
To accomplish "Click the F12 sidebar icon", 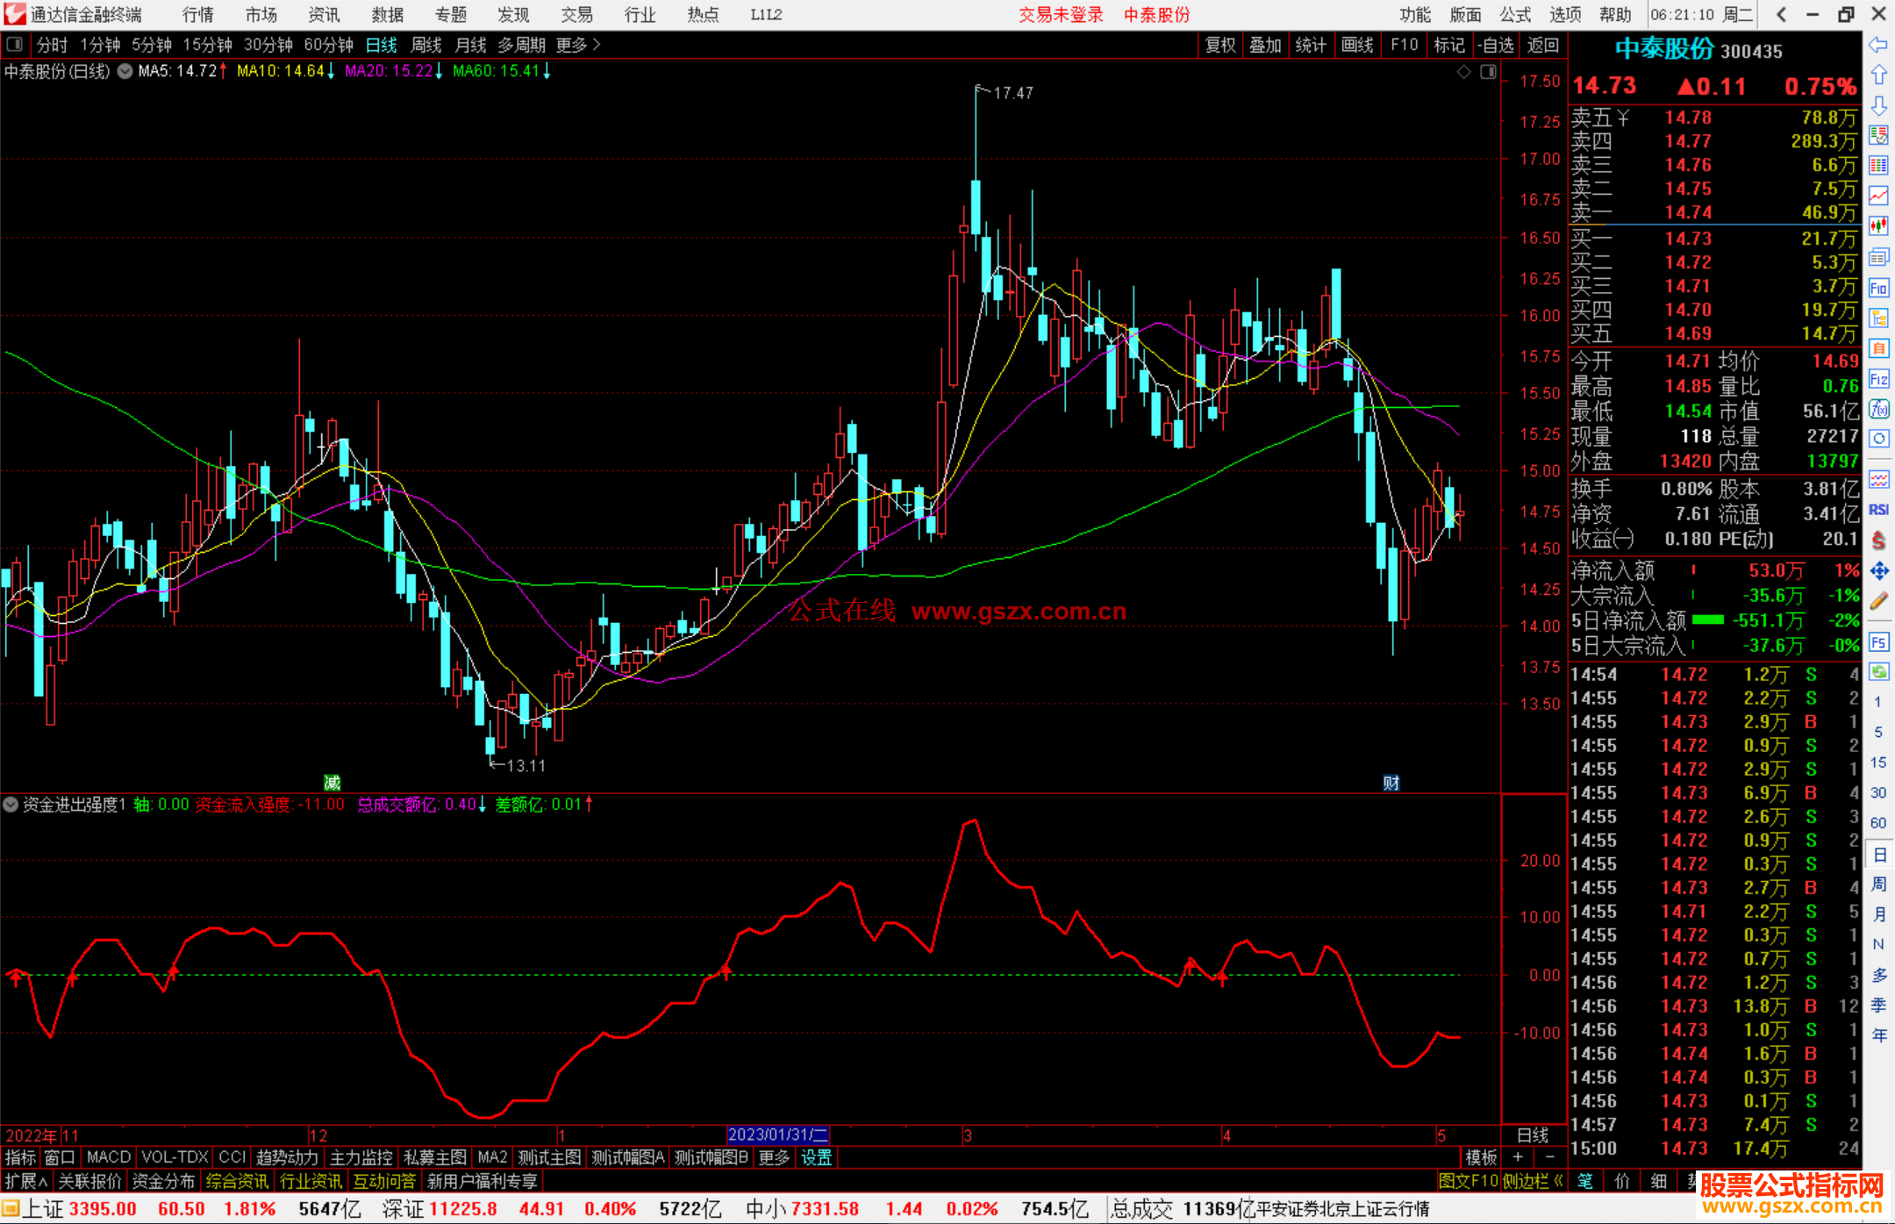I will click(1878, 379).
